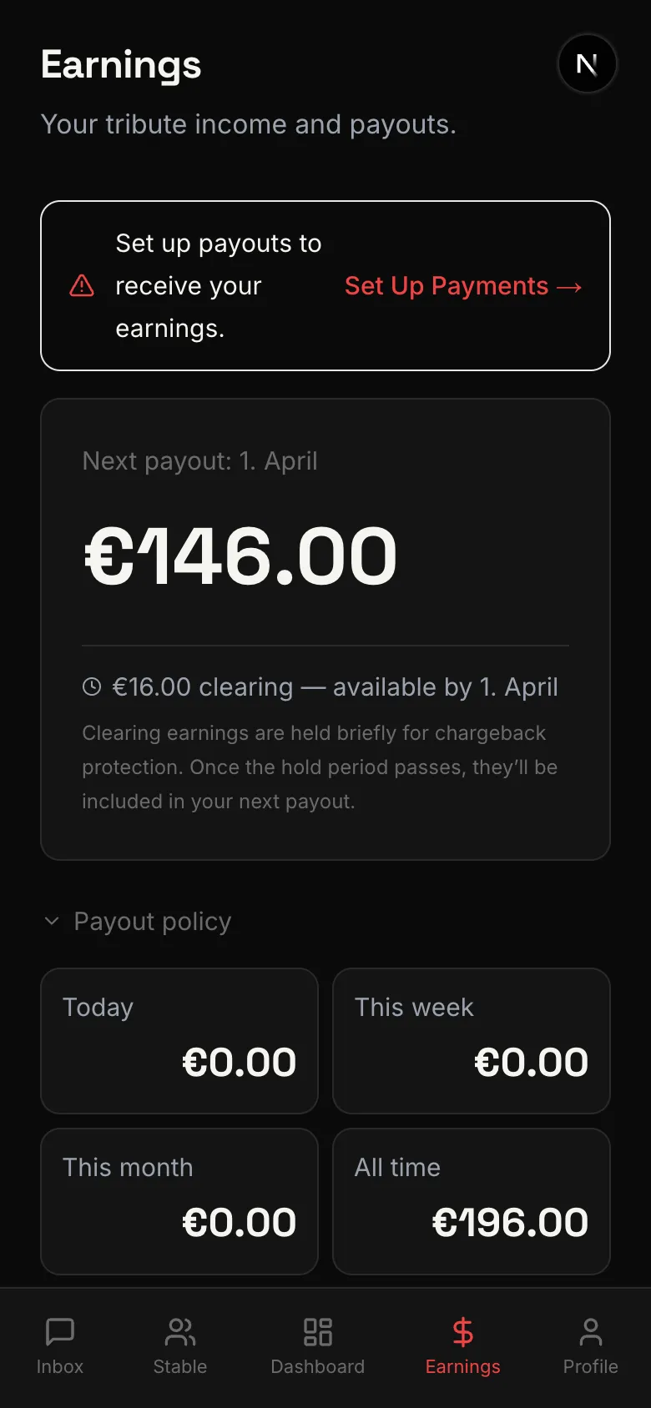Collapse the Payout policy chevron
Viewport: 651px width, 1408px height.
(x=52, y=921)
